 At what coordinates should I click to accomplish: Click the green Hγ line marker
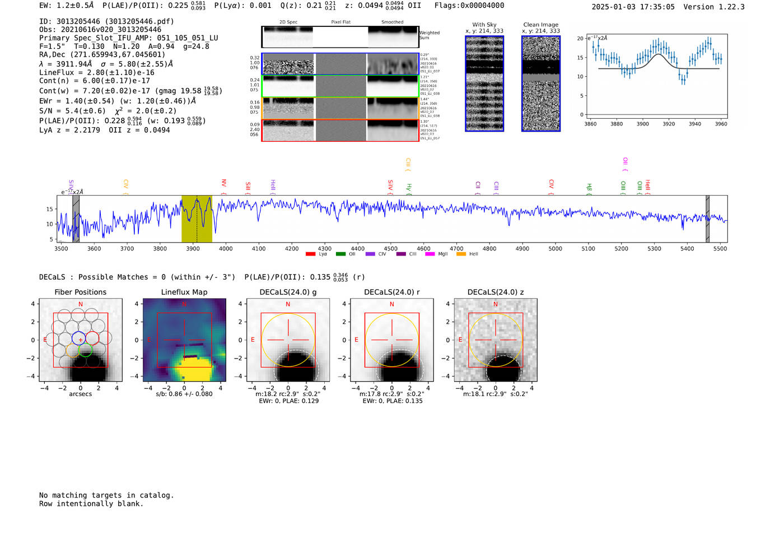tap(409, 189)
